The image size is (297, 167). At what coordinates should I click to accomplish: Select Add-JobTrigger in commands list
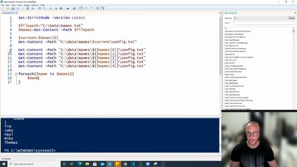tap(231, 80)
